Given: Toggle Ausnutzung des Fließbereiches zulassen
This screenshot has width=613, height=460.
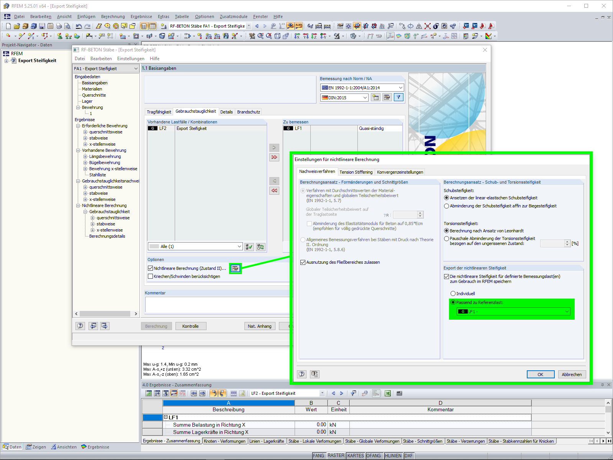Looking at the screenshot, I should pyautogui.click(x=303, y=262).
